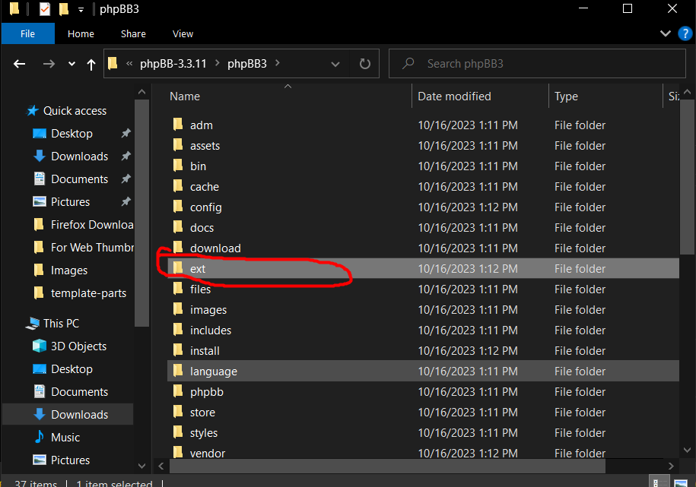The image size is (696, 487).
Task: Open the Firefox Downloads quick access folder
Action: pyautogui.click(x=92, y=225)
